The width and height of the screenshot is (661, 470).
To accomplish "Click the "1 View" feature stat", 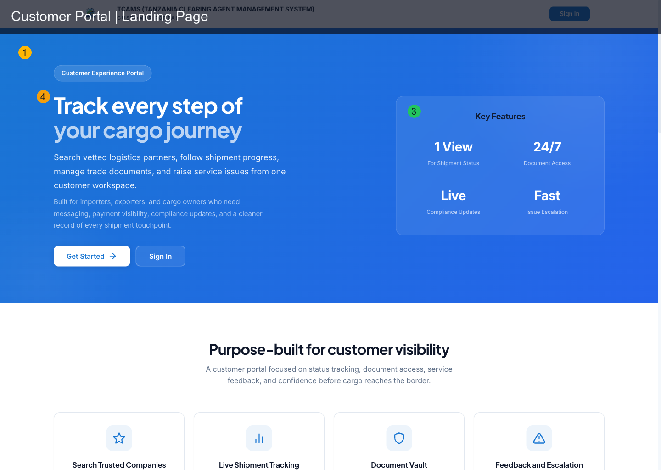I will tap(454, 147).
